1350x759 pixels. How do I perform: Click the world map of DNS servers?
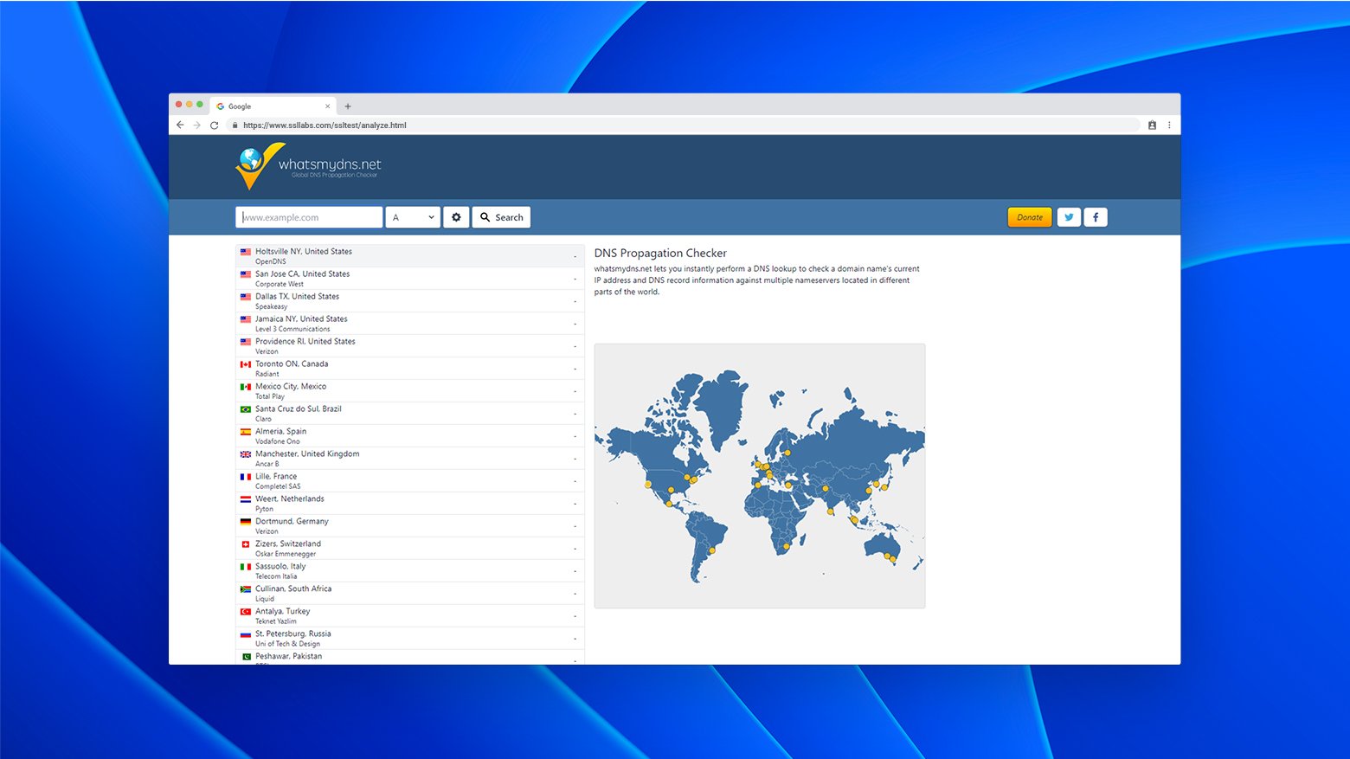point(759,476)
